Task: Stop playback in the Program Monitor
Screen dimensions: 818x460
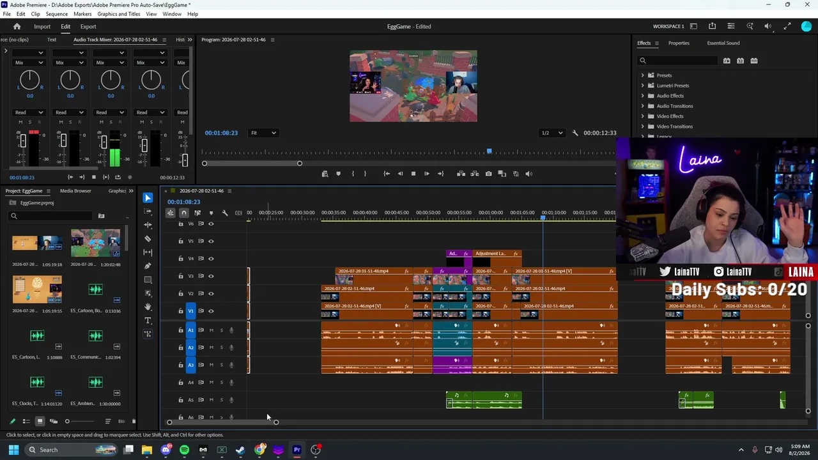Action: 413,174
